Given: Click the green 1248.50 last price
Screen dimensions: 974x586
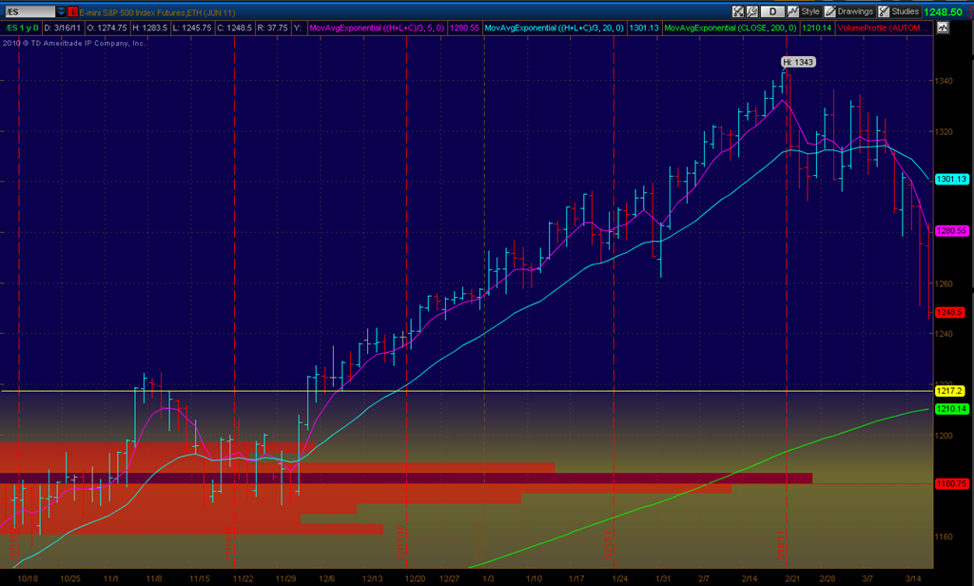Looking at the screenshot, I should click(943, 11).
